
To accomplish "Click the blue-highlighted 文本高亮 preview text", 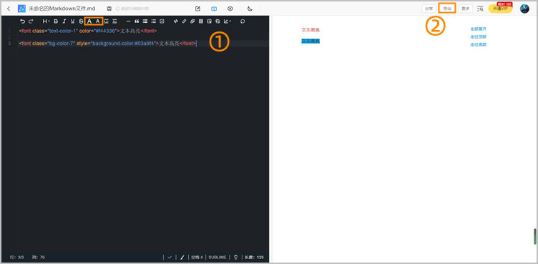I will pyautogui.click(x=310, y=41).
